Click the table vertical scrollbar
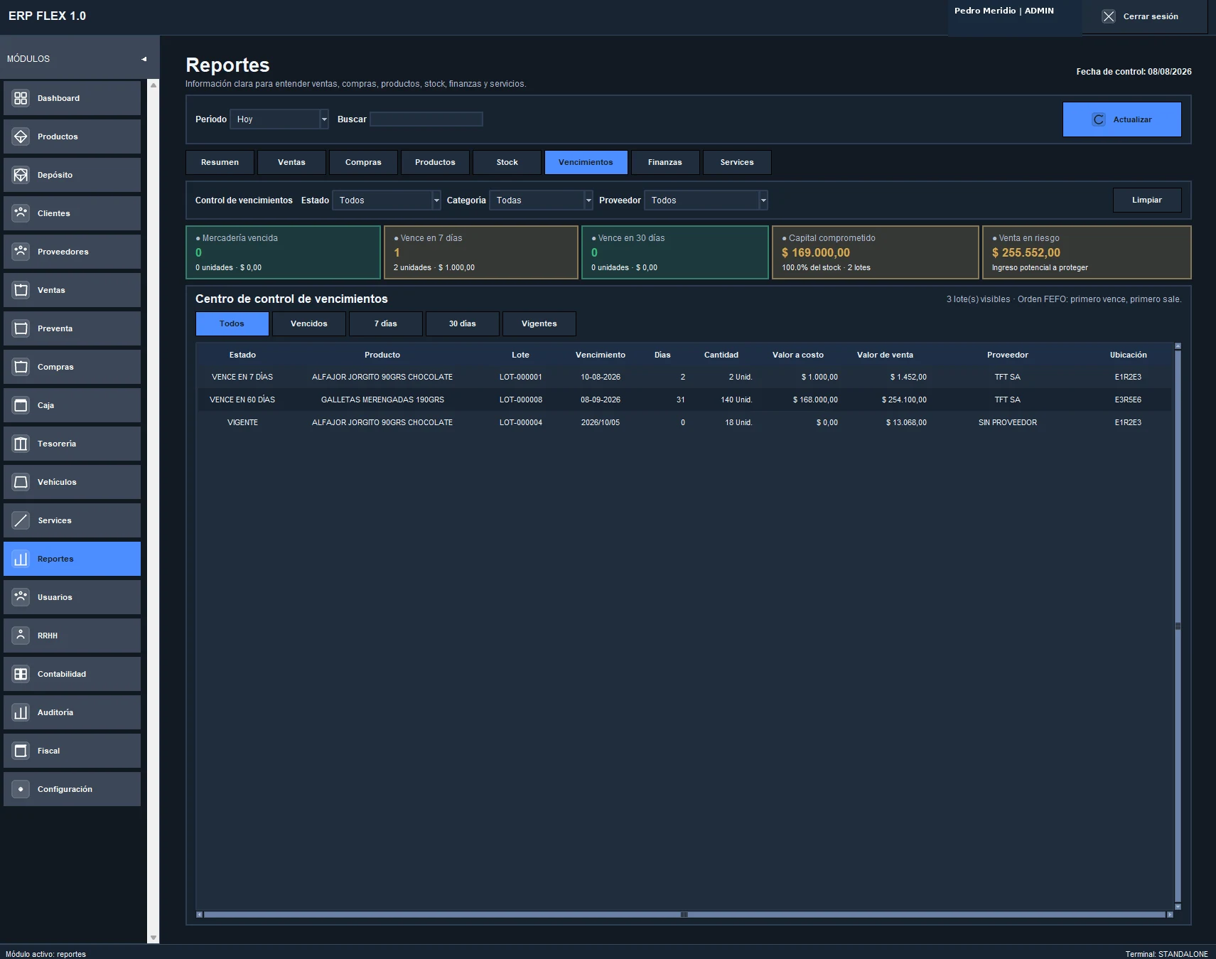The width and height of the screenshot is (1216, 959). click(x=1178, y=626)
